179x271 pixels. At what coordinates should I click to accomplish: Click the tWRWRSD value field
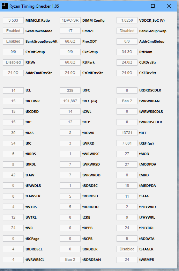[70, 164]
